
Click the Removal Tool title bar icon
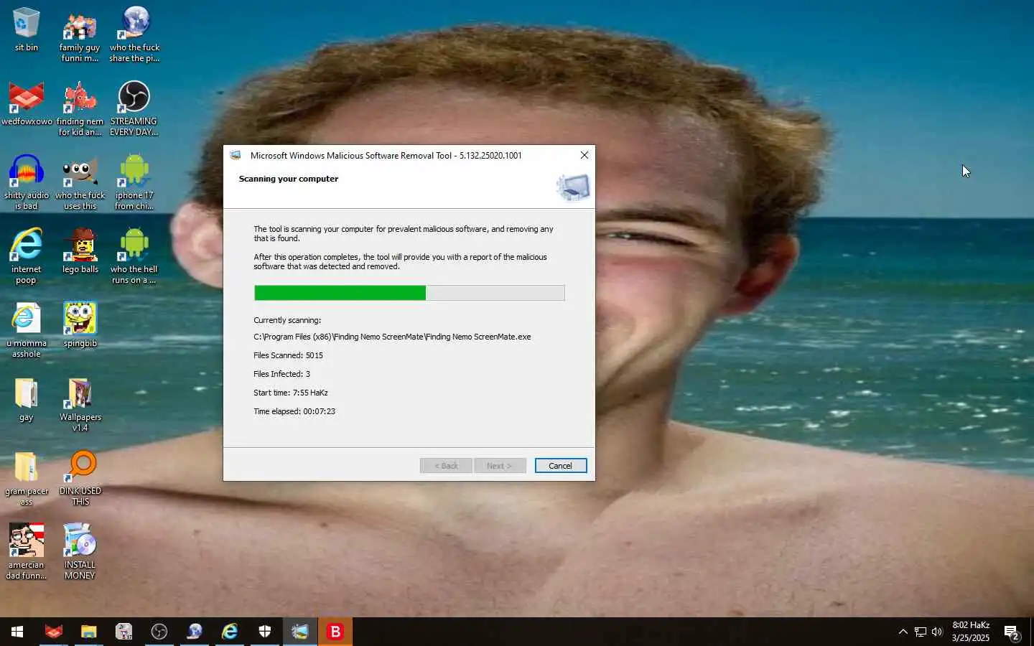point(236,155)
